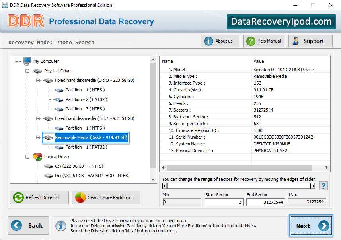Select the Removable Media (Disk2 - 914.91 GB) row
The width and height of the screenshot is (341, 240).
click(91, 137)
